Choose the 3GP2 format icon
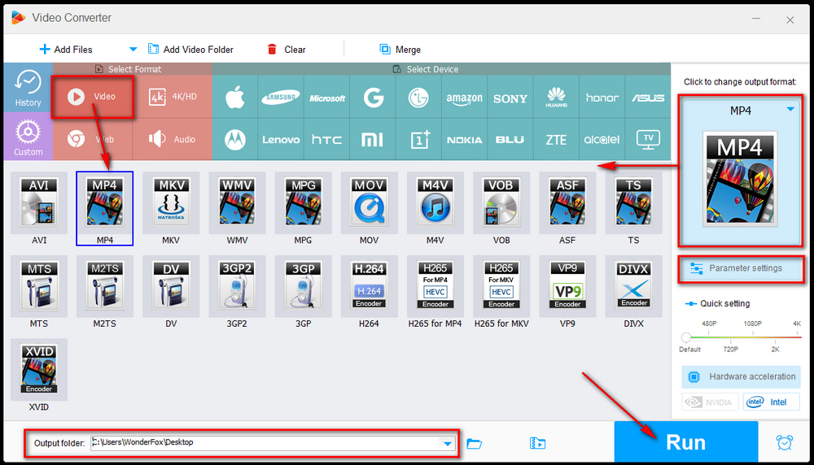The width and height of the screenshot is (814, 465). tap(237, 286)
